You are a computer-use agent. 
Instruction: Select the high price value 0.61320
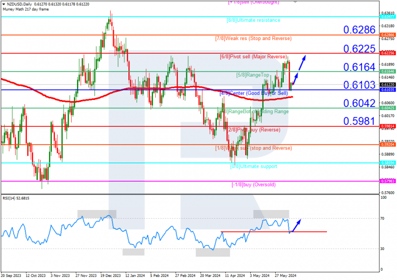54,4
